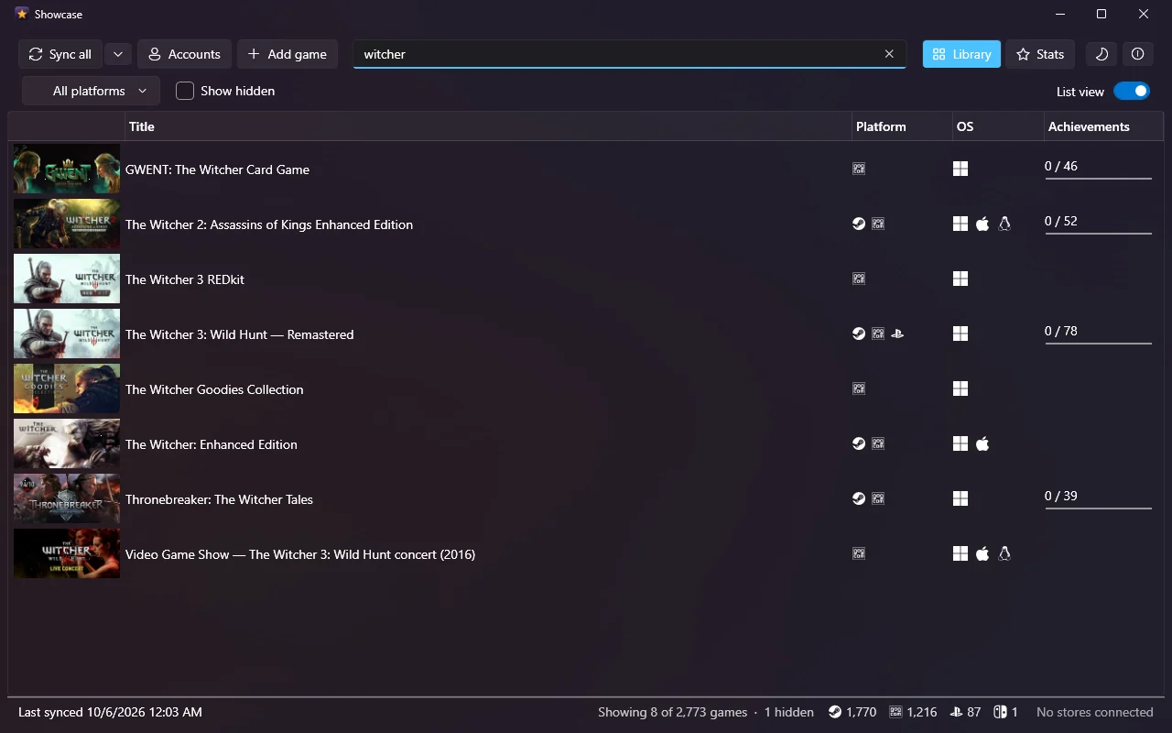Switch to the Stats view
The image size is (1172, 733).
pyautogui.click(x=1040, y=54)
